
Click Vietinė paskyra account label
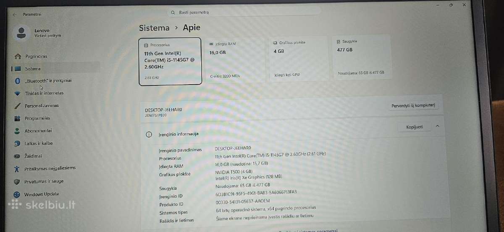(x=47, y=36)
